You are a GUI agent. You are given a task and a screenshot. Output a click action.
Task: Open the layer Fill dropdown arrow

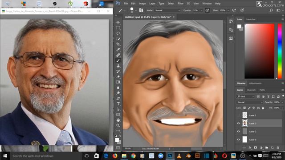282,108
